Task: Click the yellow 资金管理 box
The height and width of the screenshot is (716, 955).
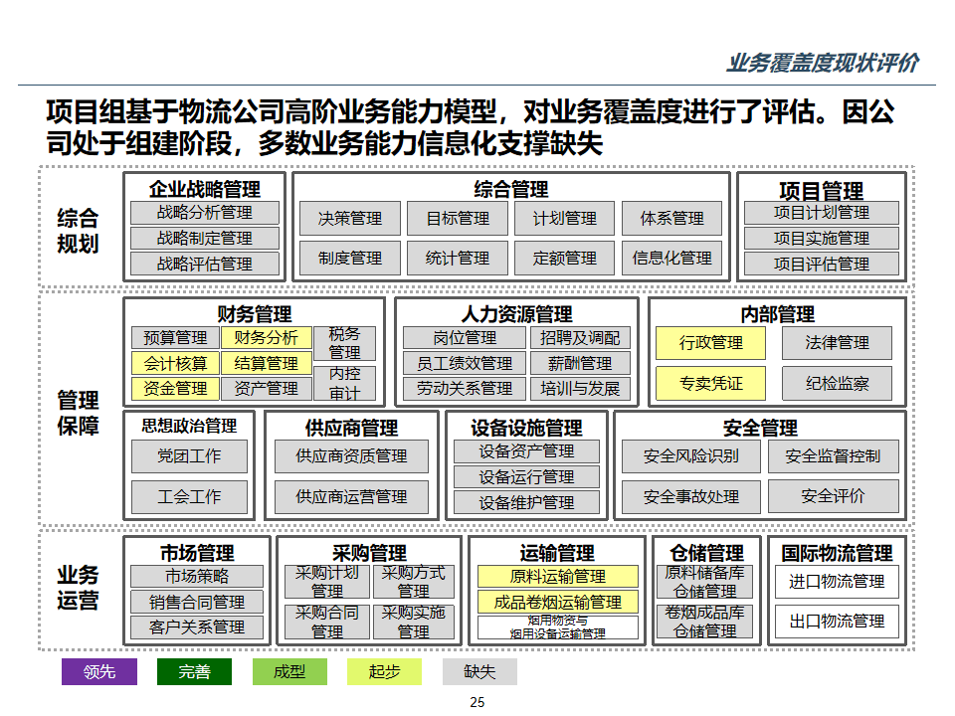Action: [x=175, y=389]
